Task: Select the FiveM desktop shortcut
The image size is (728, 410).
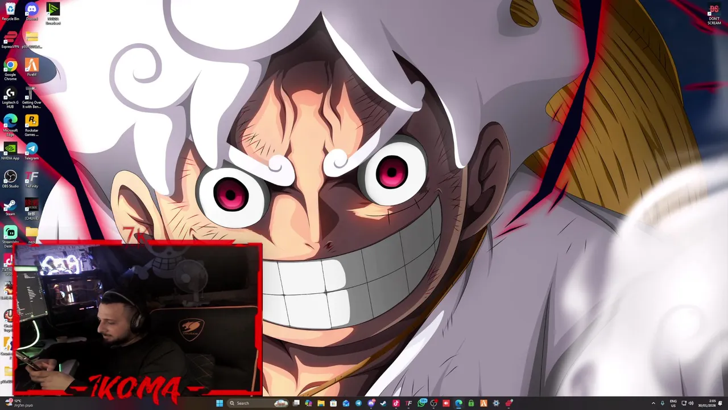Action: coord(32,67)
